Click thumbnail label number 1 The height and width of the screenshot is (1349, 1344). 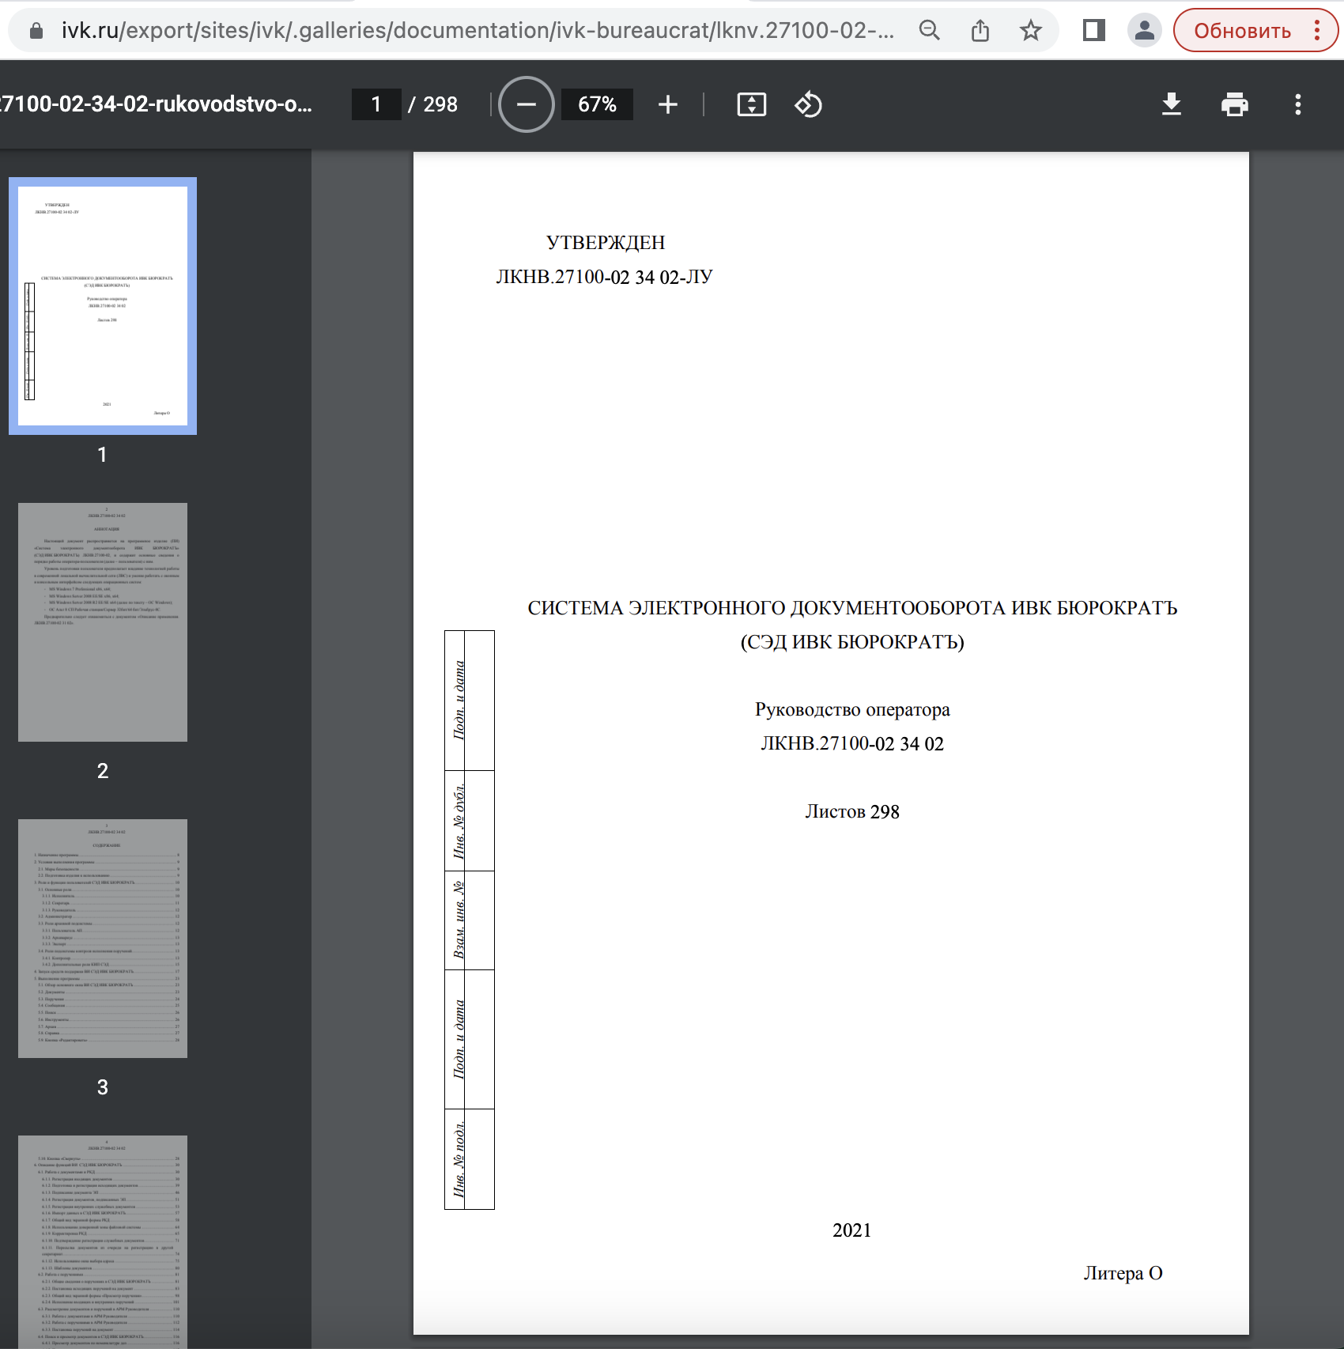point(102,455)
